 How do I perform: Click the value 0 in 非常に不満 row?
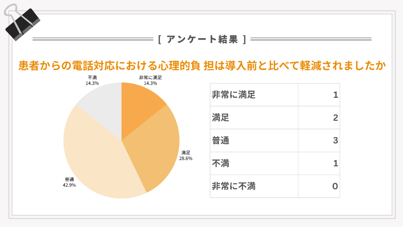pyautogui.click(x=335, y=186)
